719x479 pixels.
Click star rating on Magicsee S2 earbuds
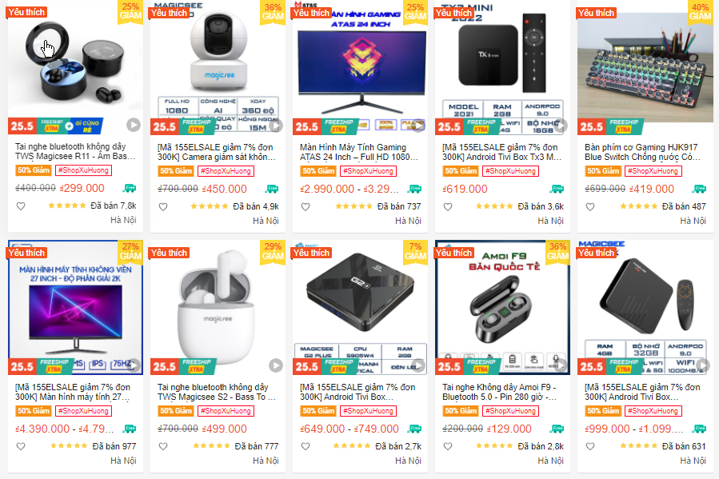click(211, 445)
